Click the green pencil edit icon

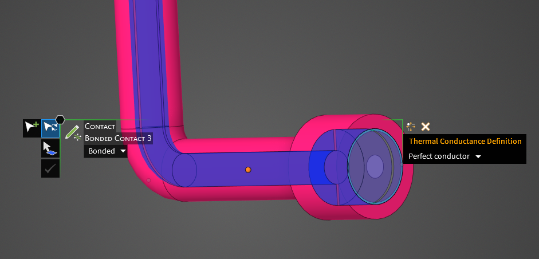pos(73,132)
